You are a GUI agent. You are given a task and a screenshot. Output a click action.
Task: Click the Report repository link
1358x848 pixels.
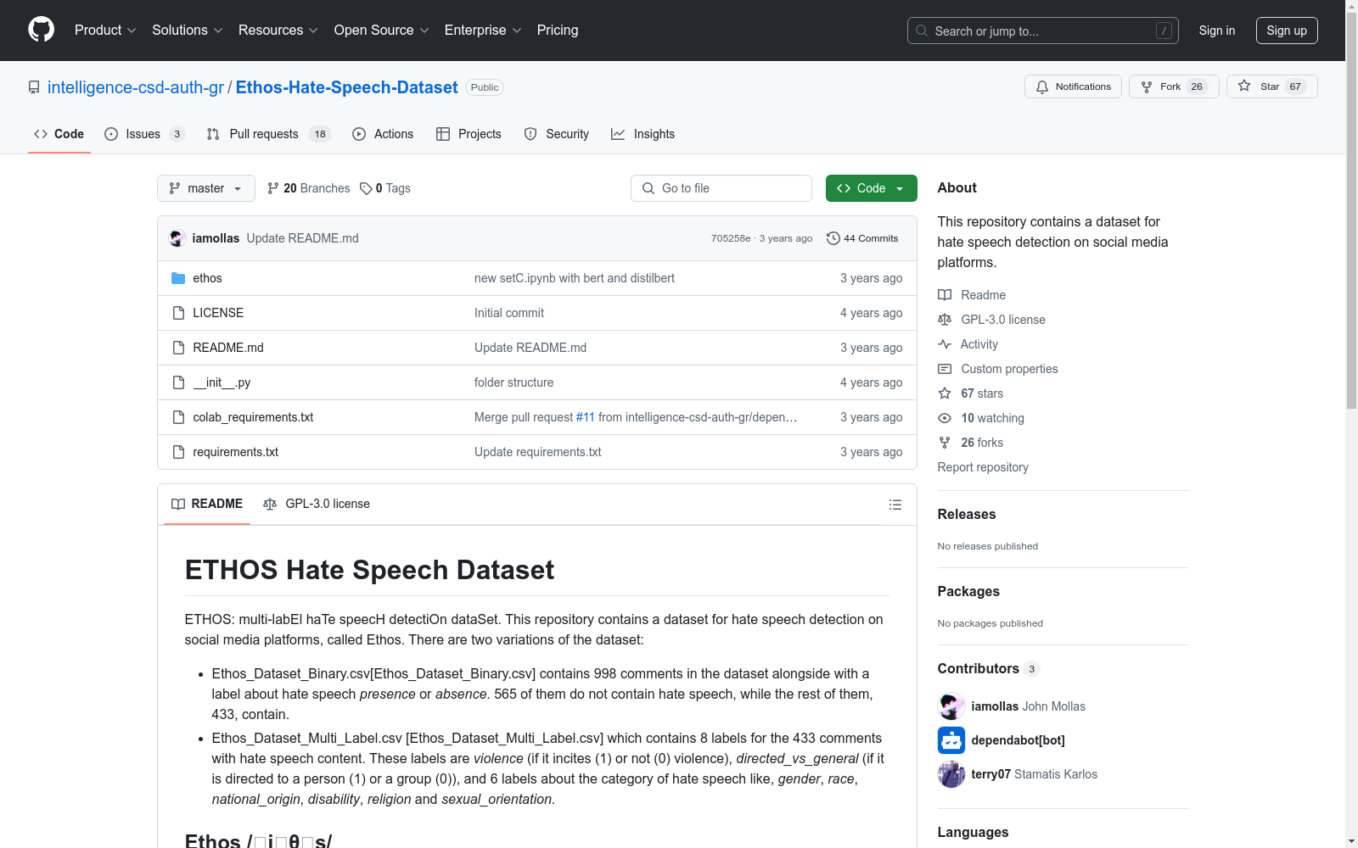tap(983, 467)
